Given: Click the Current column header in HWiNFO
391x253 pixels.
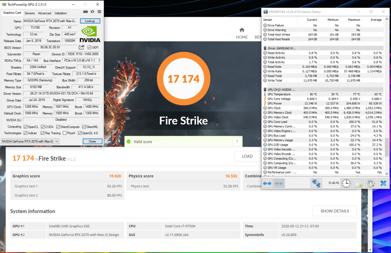Looking at the screenshot, I should pyautogui.click(x=312, y=20).
